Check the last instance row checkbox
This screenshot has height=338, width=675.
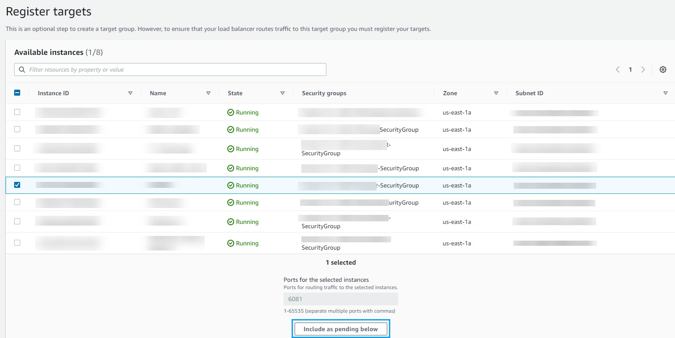coord(17,243)
